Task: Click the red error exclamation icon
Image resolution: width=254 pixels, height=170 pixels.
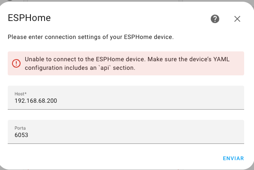Action: [16, 63]
